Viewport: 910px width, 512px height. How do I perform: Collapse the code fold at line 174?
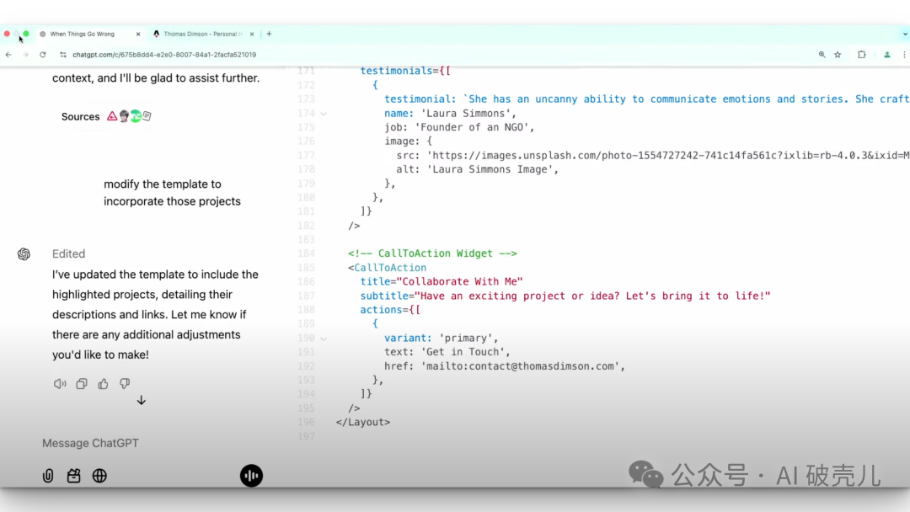324,114
